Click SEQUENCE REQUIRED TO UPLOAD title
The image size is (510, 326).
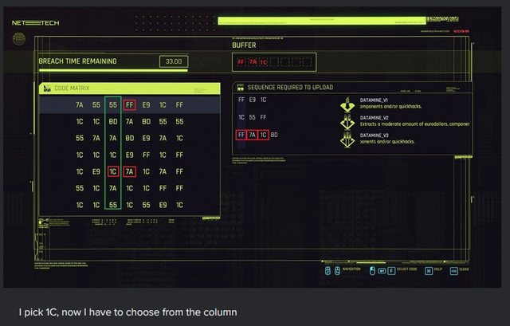pos(290,87)
